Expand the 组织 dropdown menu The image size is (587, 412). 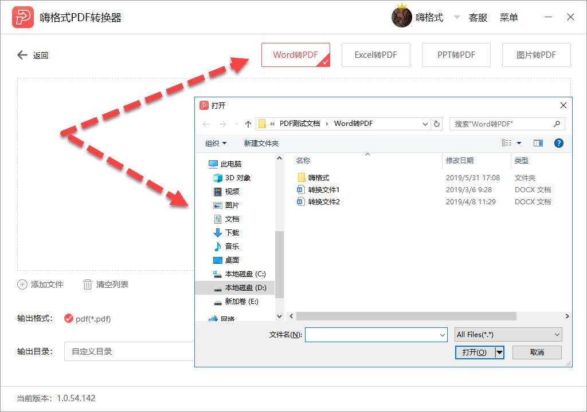(216, 143)
